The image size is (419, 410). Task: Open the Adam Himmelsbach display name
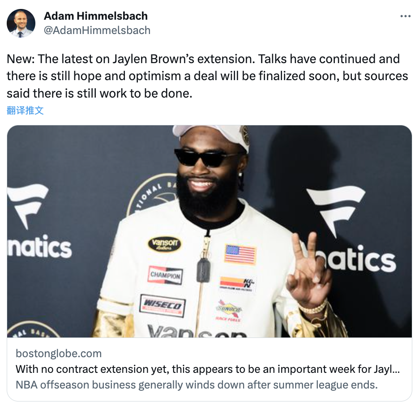(96, 16)
